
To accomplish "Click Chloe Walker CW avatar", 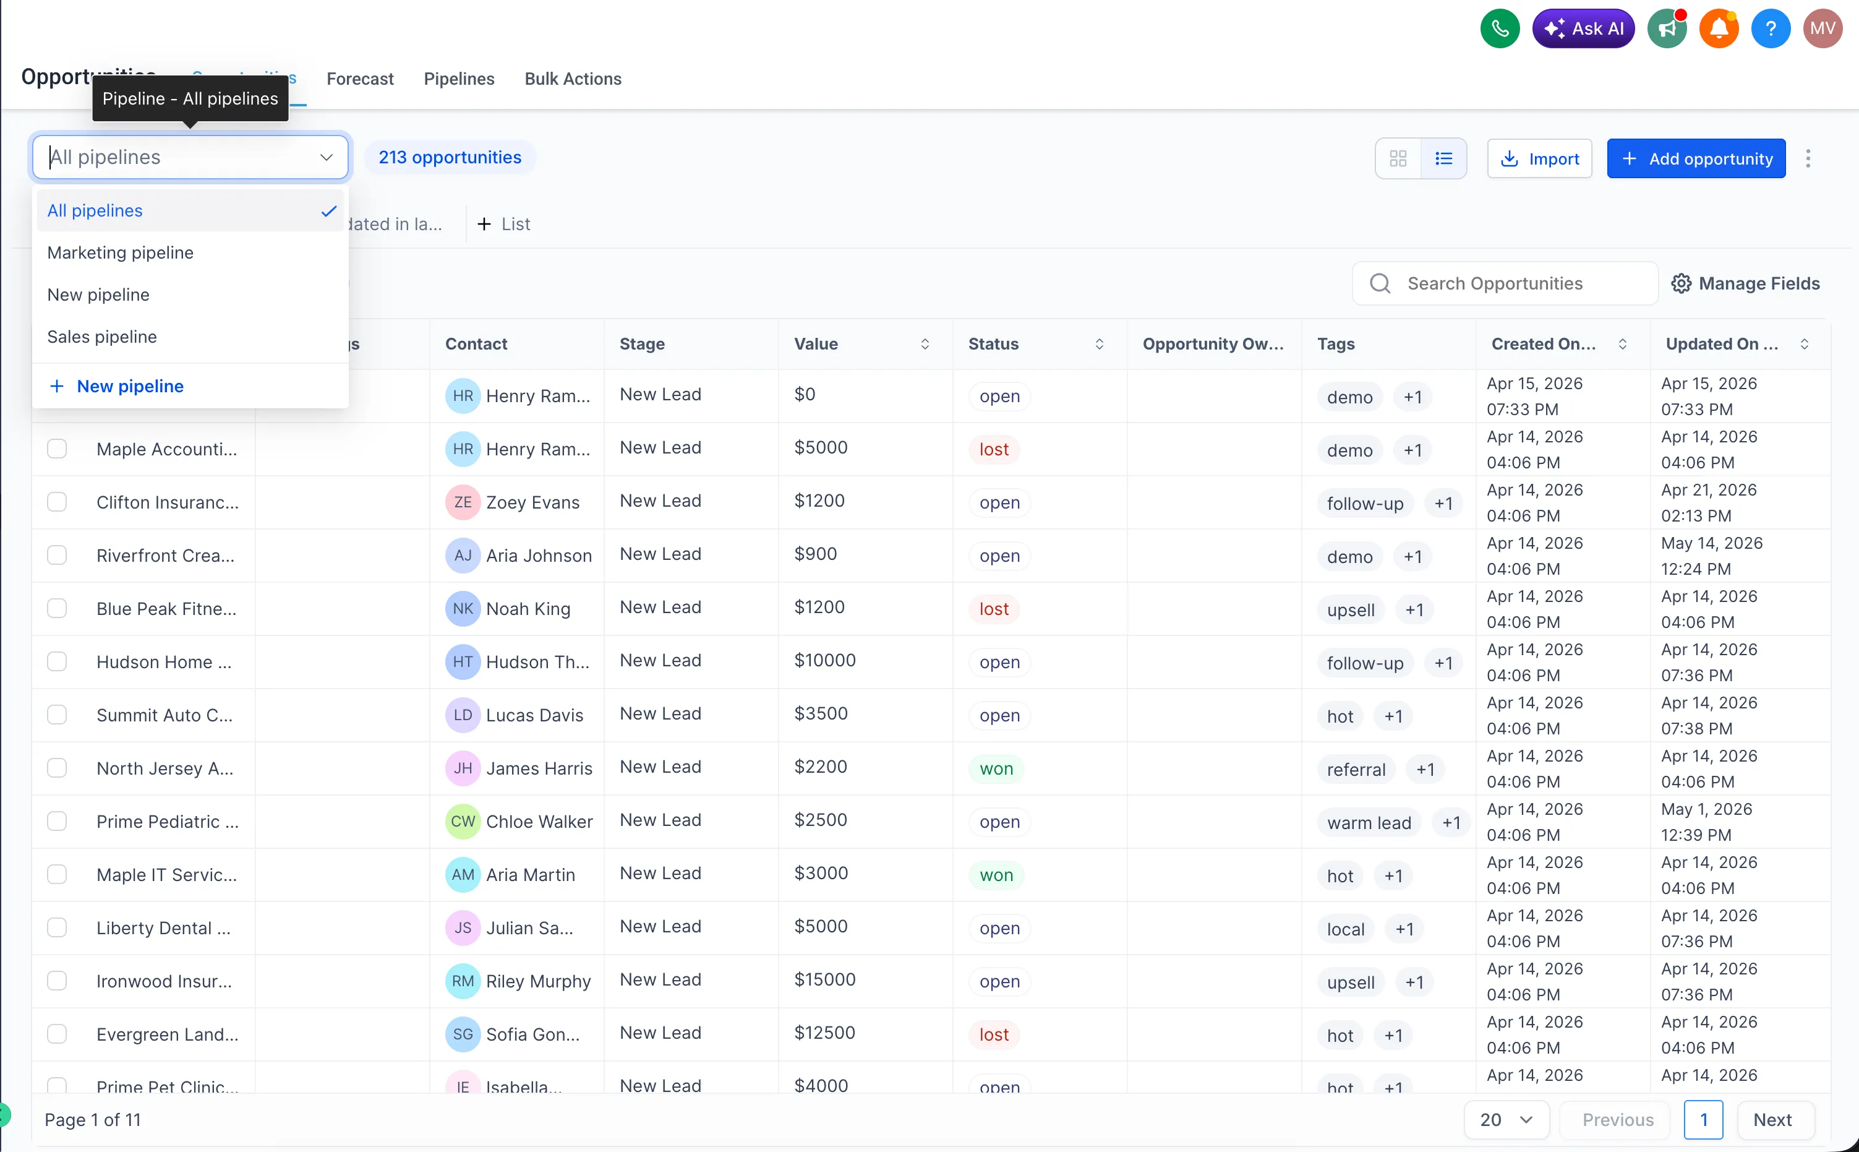I will tap(462, 822).
